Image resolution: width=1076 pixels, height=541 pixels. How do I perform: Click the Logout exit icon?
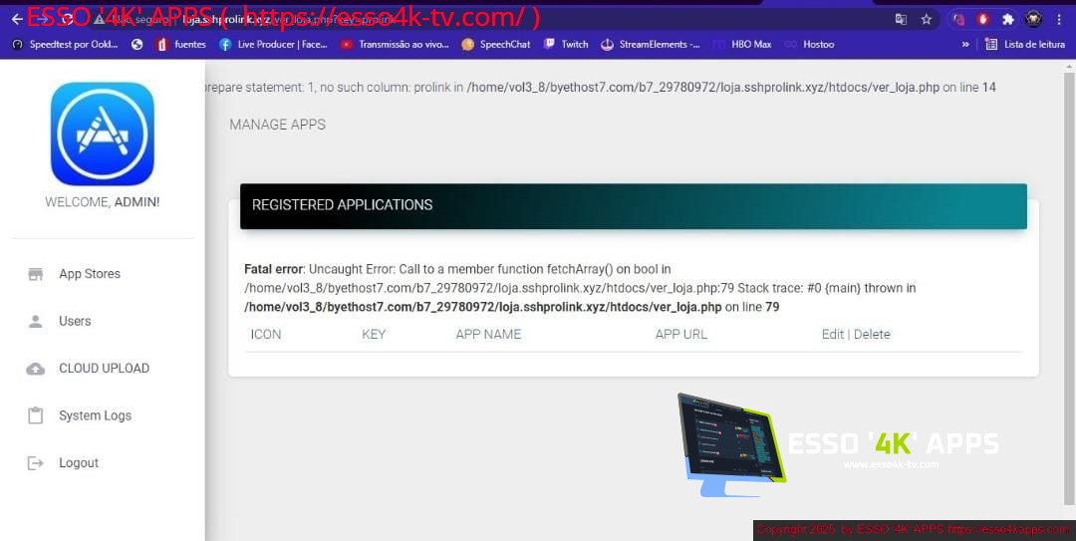[36, 463]
